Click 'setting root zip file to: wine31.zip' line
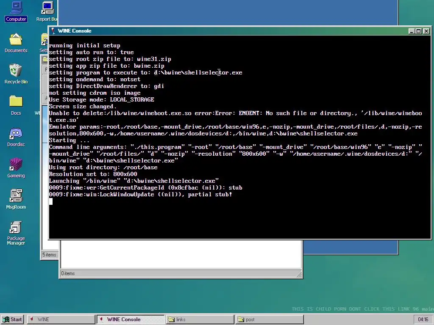This screenshot has width=434, height=325. pyautogui.click(x=110, y=59)
